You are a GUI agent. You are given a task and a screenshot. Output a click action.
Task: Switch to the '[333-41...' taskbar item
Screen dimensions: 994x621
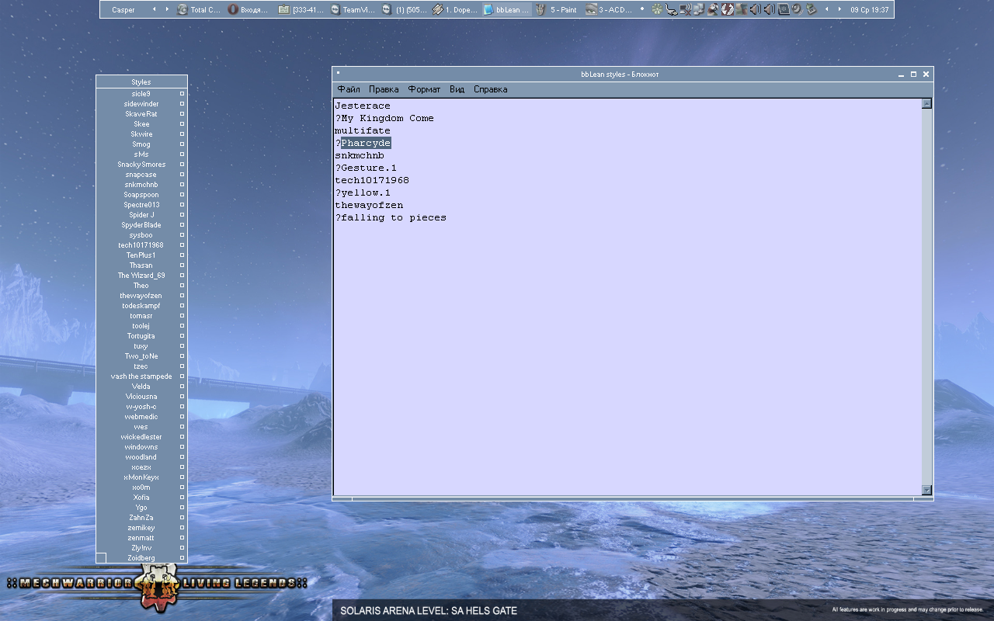click(x=301, y=10)
